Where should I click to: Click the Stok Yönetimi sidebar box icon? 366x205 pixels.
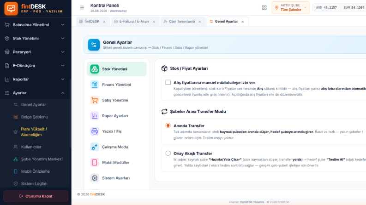pos(7,38)
